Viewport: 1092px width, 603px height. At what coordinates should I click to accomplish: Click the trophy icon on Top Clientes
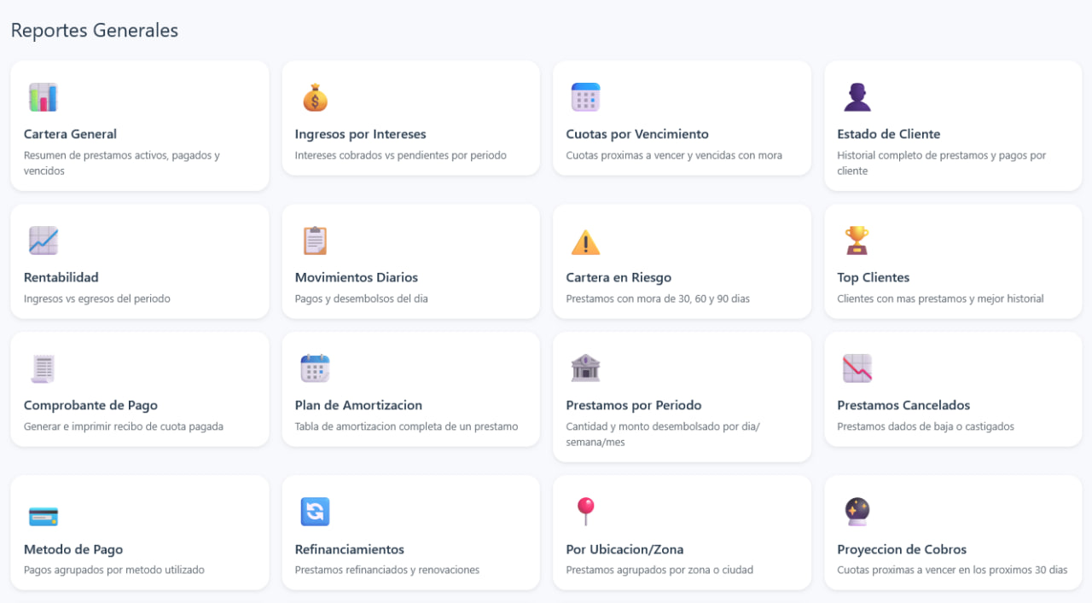(857, 241)
